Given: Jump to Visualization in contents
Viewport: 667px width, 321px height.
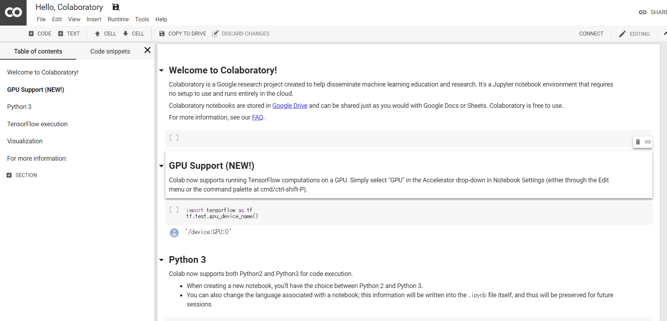Looking at the screenshot, I should coord(25,141).
